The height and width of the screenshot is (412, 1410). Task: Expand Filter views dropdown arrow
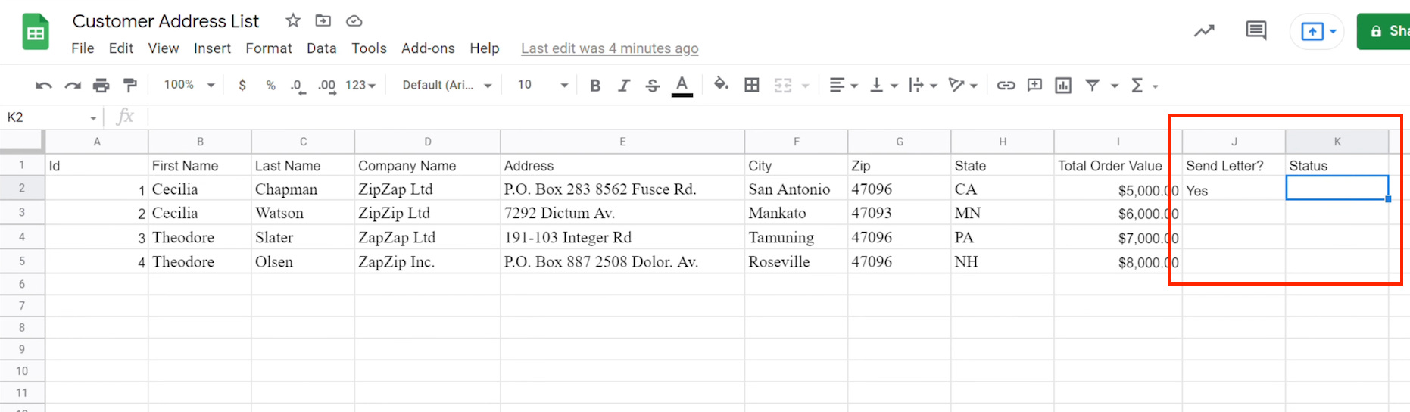coord(1115,86)
